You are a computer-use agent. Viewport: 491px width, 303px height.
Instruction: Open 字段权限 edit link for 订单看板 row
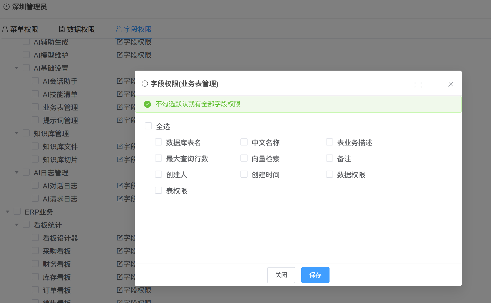click(x=134, y=290)
